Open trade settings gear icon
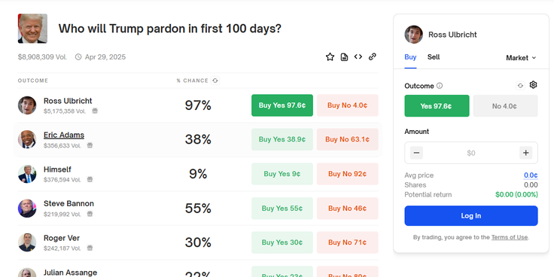Viewport: 554px width, 277px height. pyautogui.click(x=533, y=85)
